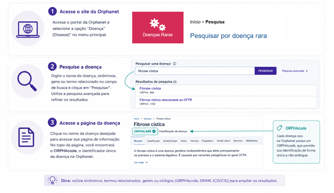Switch to the Genes tab
The image size is (334, 193).
click(183, 141)
